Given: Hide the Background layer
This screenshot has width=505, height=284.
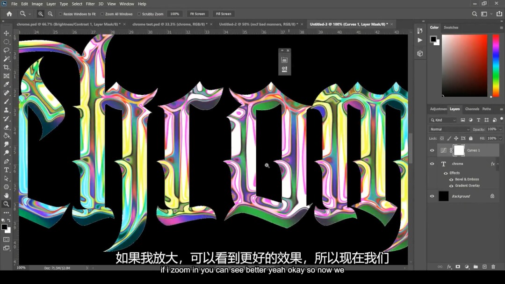Looking at the screenshot, I should [x=432, y=196].
